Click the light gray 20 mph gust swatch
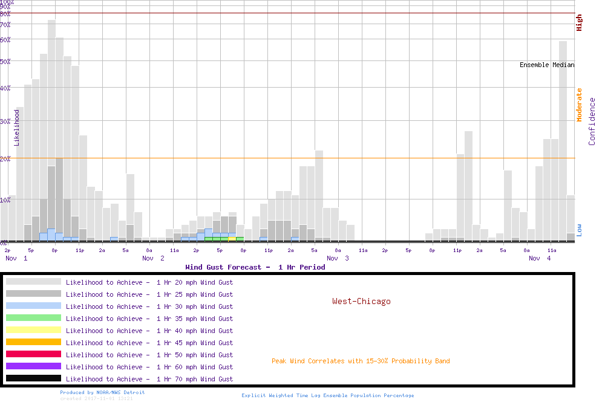 (x=33, y=282)
